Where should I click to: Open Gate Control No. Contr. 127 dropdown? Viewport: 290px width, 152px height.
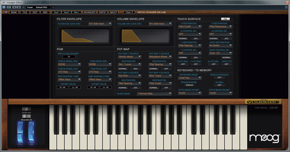pyautogui.click(x=220, y=53)
